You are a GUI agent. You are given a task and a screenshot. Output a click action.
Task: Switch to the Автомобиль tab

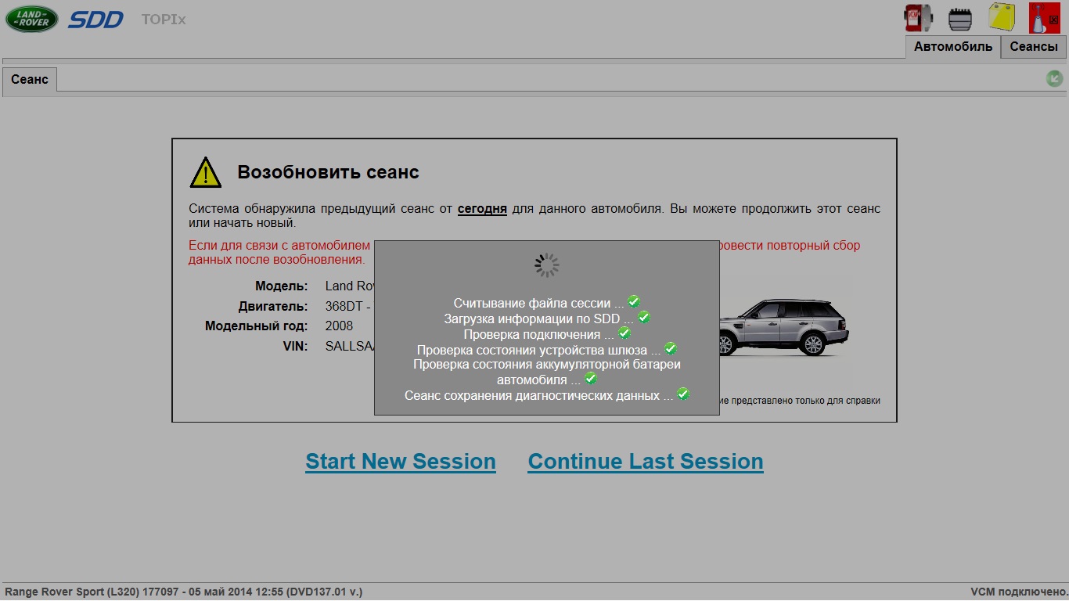953,46
